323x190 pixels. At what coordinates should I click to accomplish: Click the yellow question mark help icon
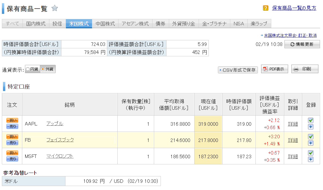pos(266,8)
